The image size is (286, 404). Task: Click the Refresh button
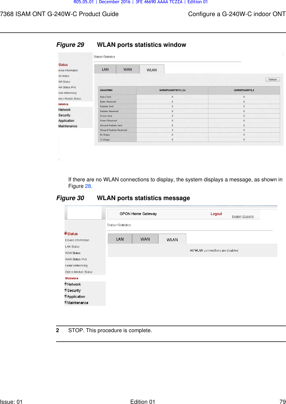click(x=273, y=79)
